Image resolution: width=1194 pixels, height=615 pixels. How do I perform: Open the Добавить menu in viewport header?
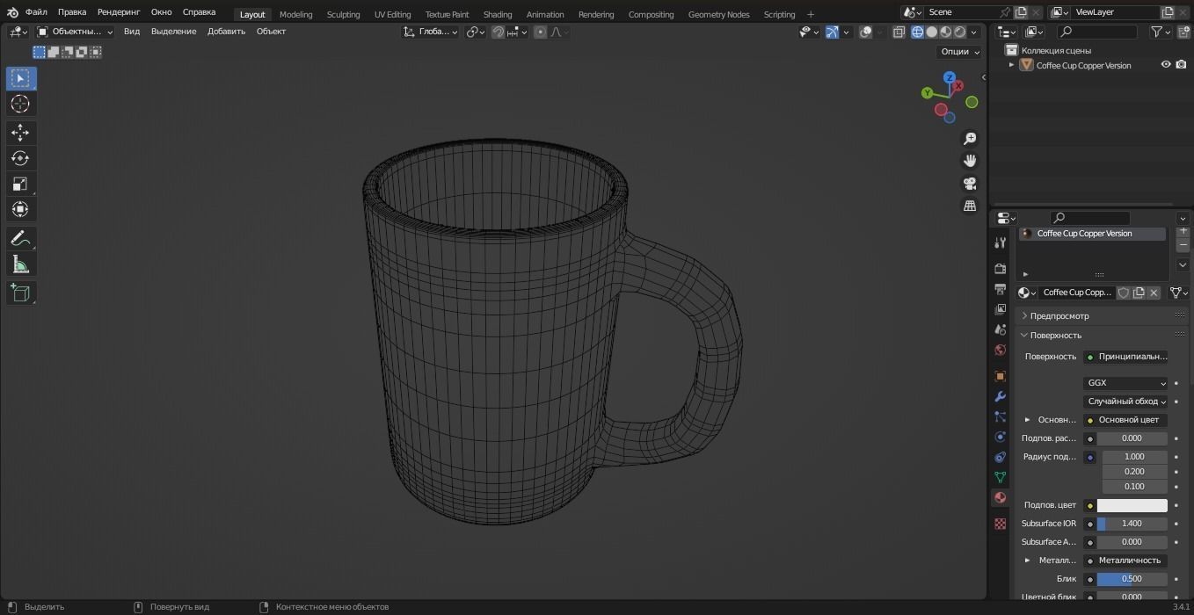(x=226, y=32)
